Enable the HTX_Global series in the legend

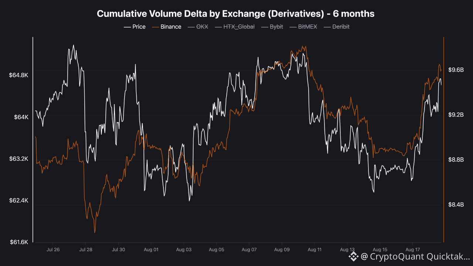point(235,27)
